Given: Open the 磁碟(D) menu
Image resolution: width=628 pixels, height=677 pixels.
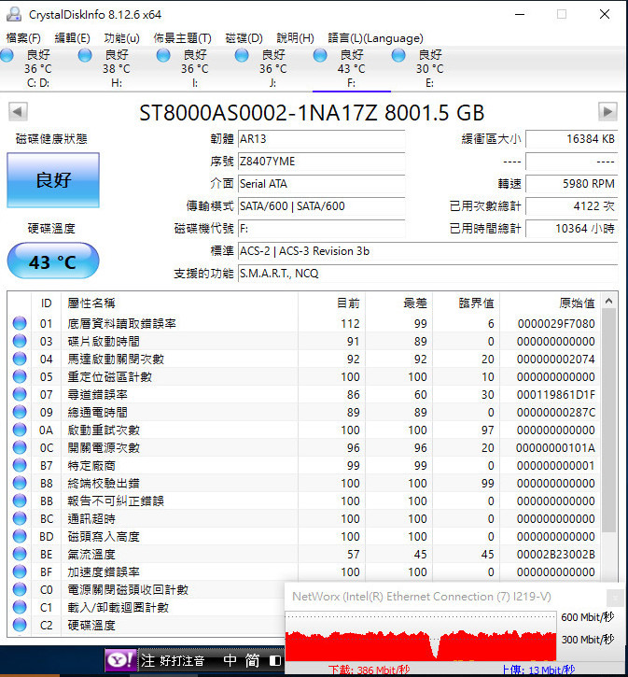Looking at the screenshot, I should click(x=244, y=38).
